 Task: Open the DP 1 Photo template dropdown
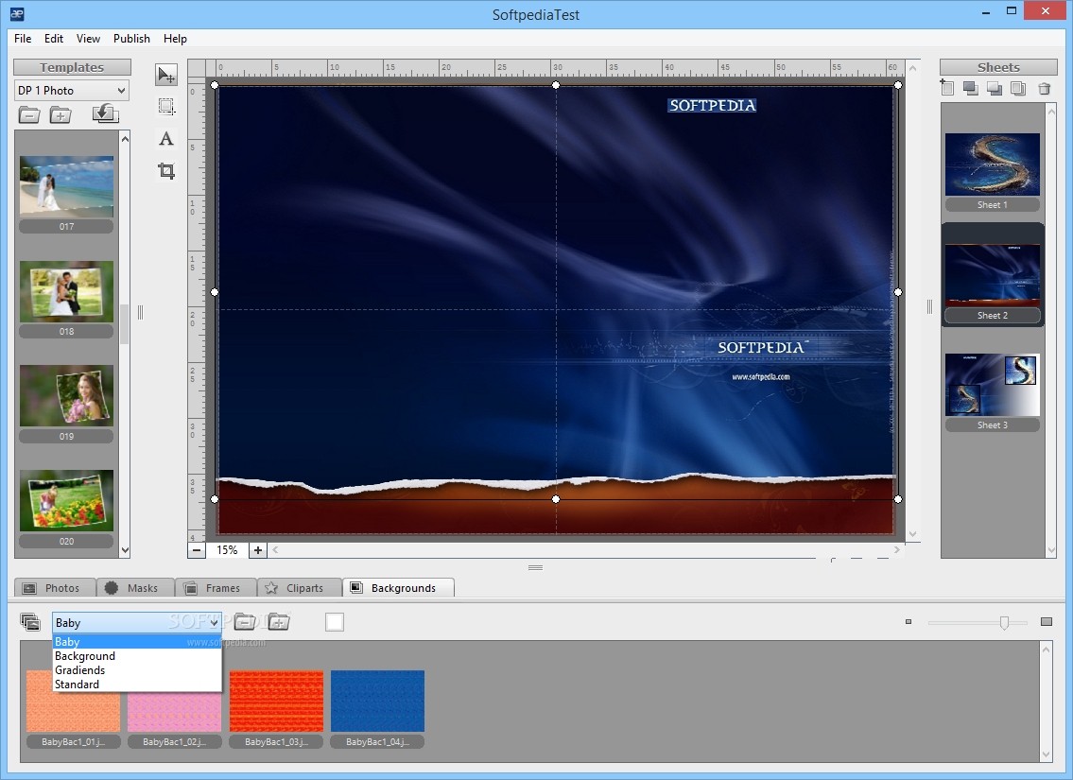tap(71, 91)
